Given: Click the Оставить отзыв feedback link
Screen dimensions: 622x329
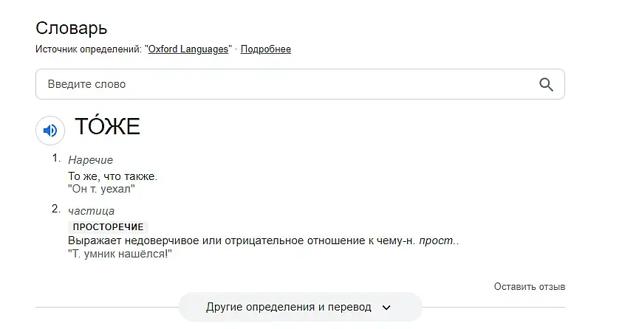Looking at the screenshot, I should point(529,287).
